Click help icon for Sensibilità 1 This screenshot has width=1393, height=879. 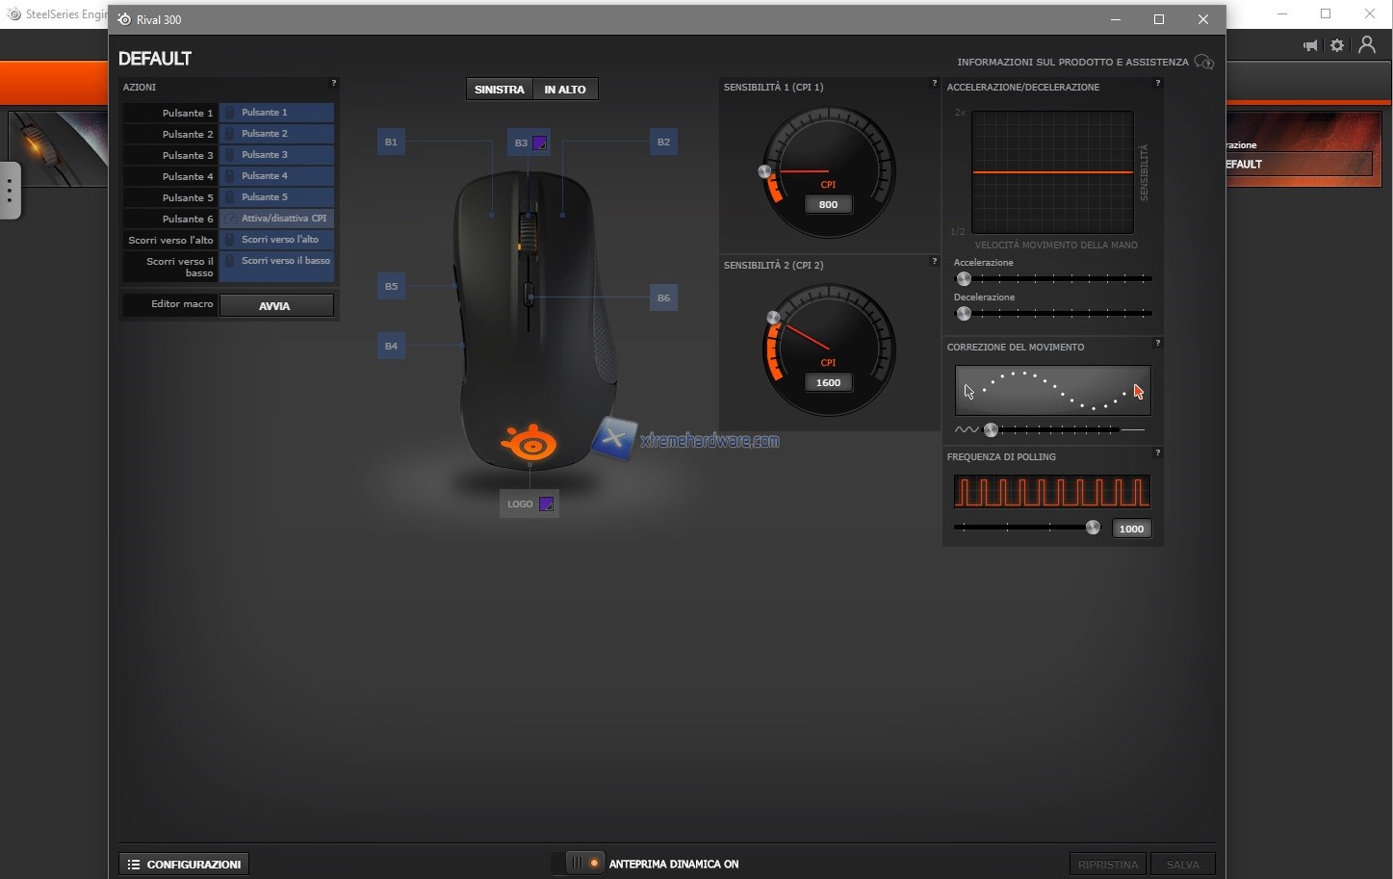click(x=934, y=84)
